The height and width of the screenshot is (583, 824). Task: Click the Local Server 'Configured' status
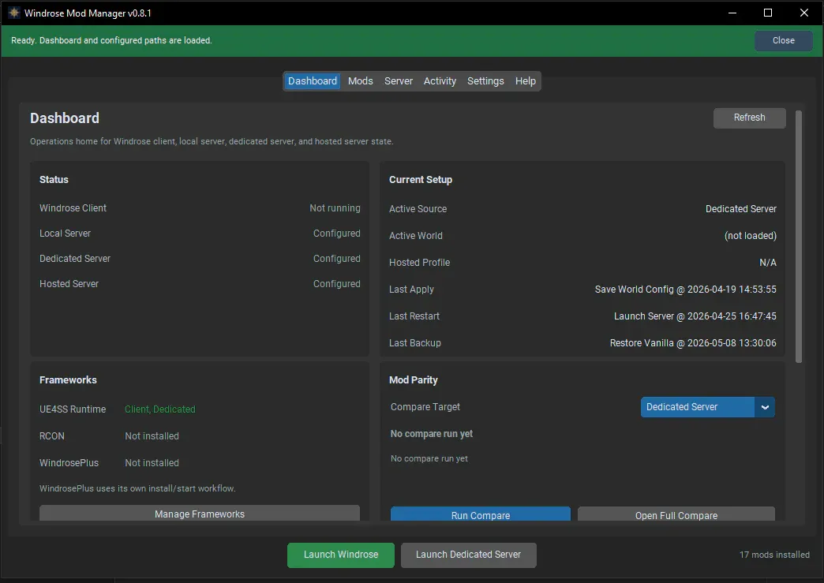[337, 234]
